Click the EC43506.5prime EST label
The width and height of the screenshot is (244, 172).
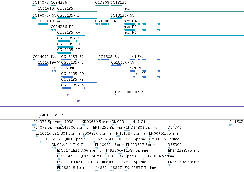pyautogui.click(x=74, y=128)
